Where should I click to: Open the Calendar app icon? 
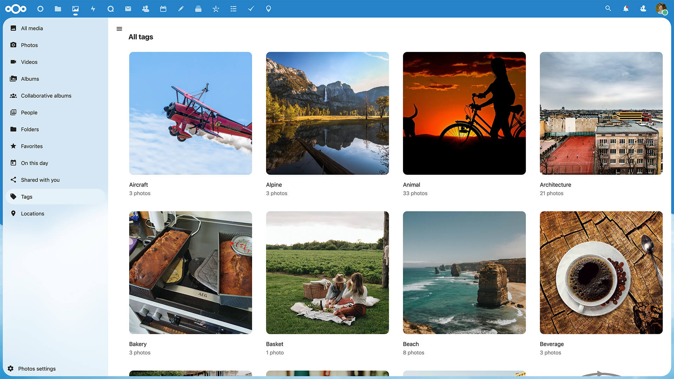(163, 9)
